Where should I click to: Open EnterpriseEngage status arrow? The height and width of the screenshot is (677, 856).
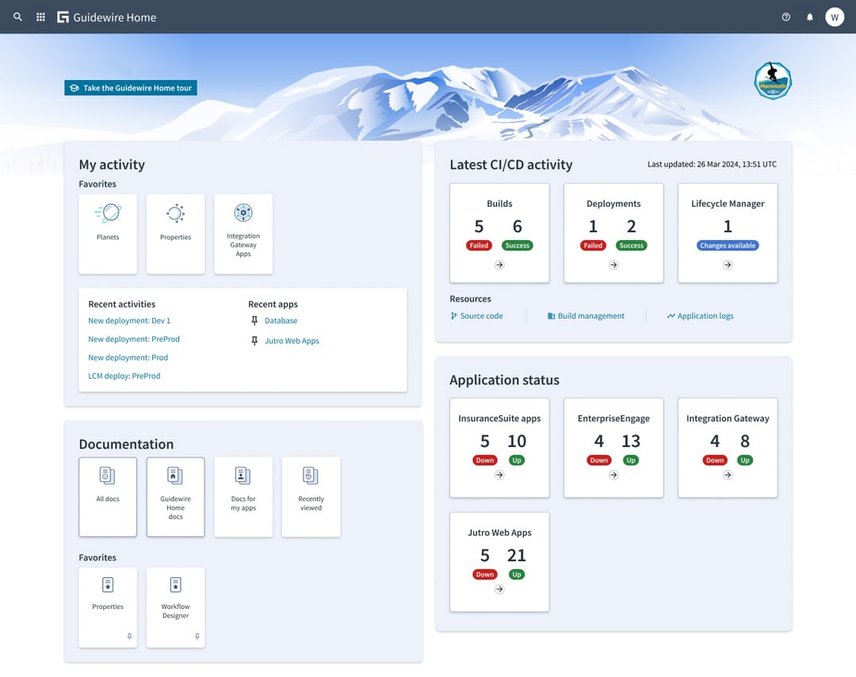tap(613, 475)
